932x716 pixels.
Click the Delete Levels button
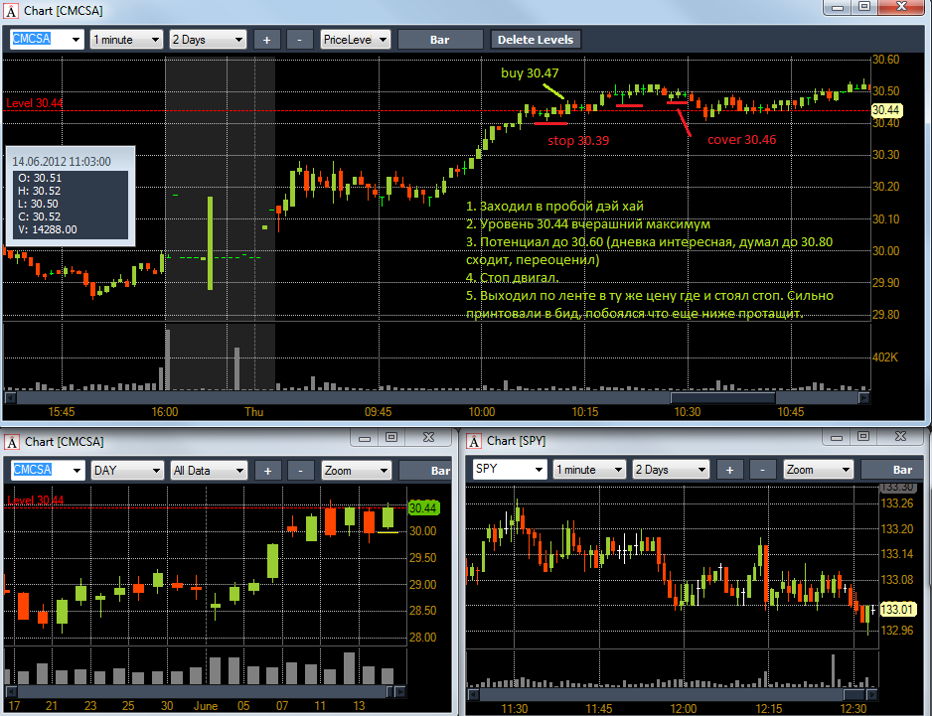pyautogui.click(x=536, y=40)
